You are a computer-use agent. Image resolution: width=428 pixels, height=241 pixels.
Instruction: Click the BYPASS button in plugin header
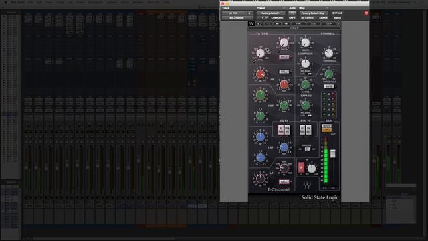[x=337, y=13]
